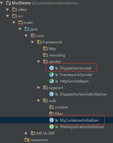Viewport: 113px width, 143px height.
Task: Select the http package label
Action: click(x=52, y=49)
